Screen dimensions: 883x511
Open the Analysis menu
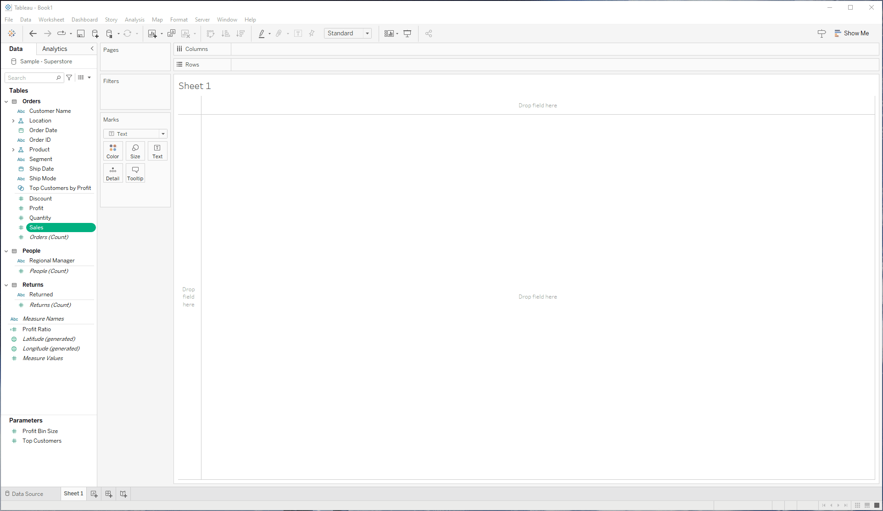click(x=134, y=20)
